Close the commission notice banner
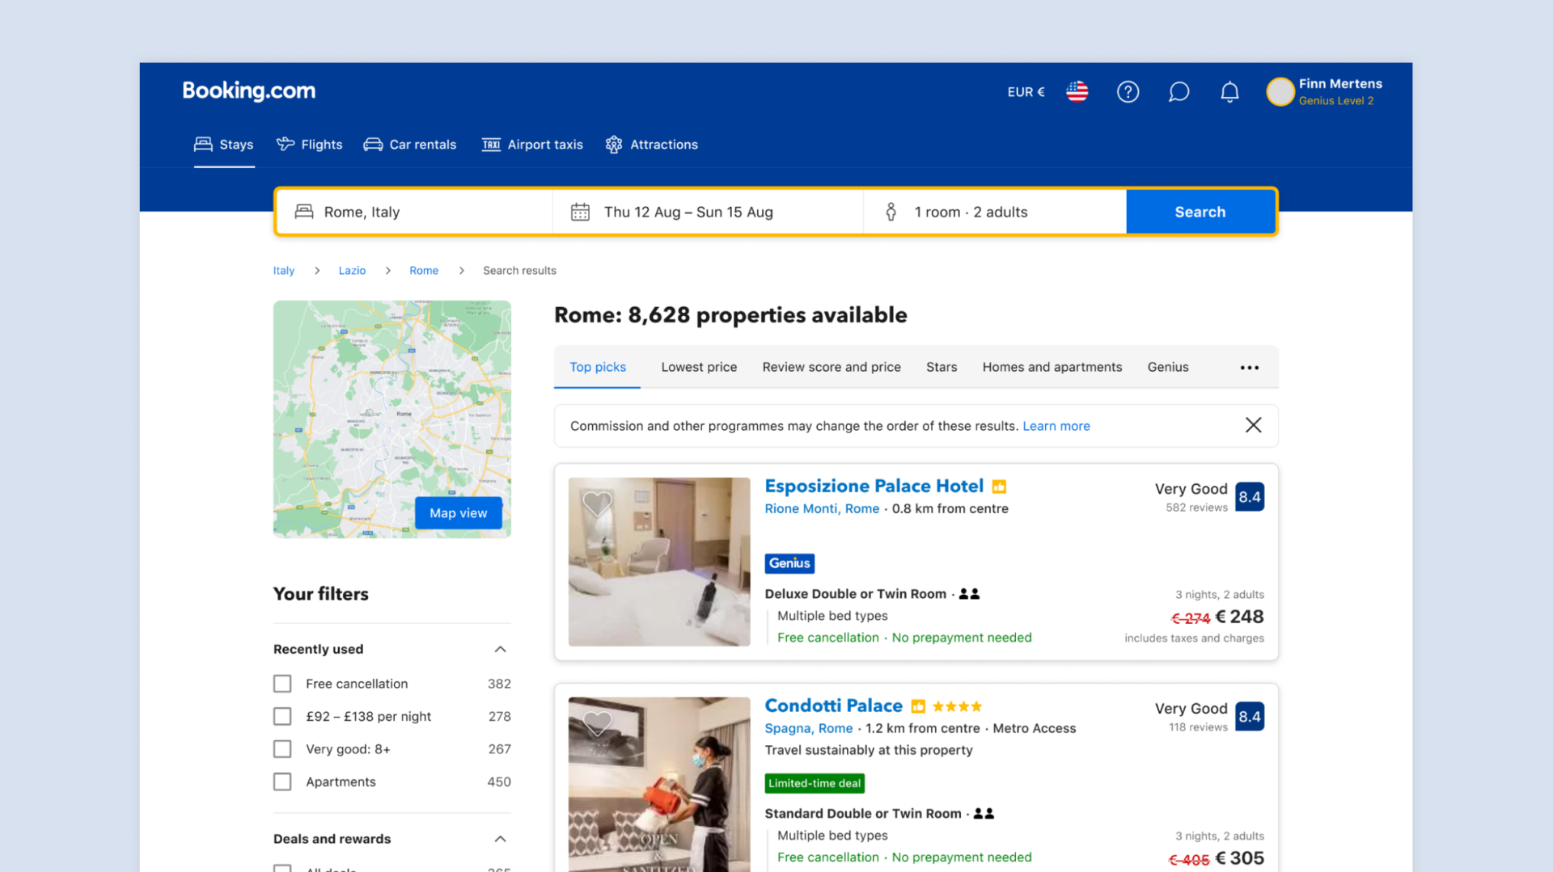This screenshot has height=872, width=1553. [x=1253, y=425]
